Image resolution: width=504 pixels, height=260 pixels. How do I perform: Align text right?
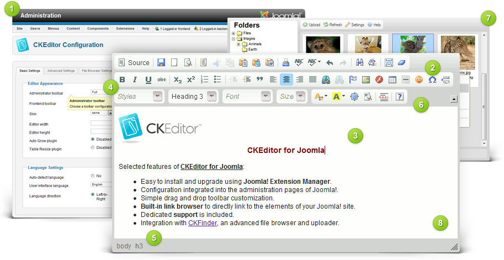tap(300, 79)
